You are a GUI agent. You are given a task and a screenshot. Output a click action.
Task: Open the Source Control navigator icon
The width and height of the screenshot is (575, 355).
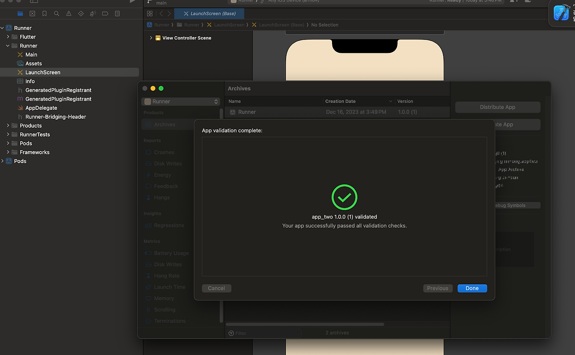(32, 14)
